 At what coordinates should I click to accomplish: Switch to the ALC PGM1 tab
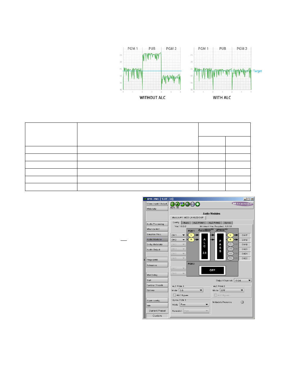tap(199, 223)
